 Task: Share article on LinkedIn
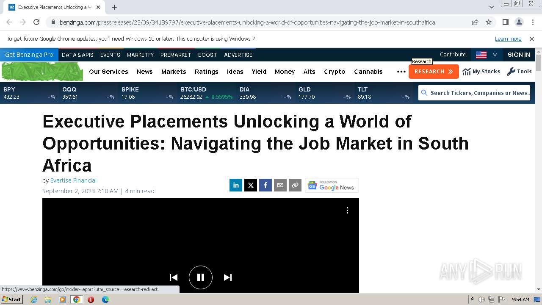pos(236,185)
